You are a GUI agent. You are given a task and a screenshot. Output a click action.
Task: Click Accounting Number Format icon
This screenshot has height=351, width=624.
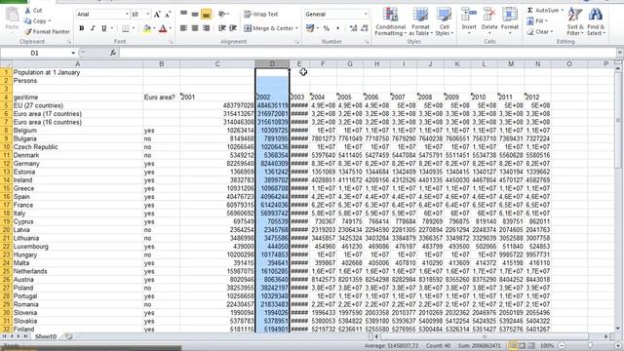click(x=310, y=28)
